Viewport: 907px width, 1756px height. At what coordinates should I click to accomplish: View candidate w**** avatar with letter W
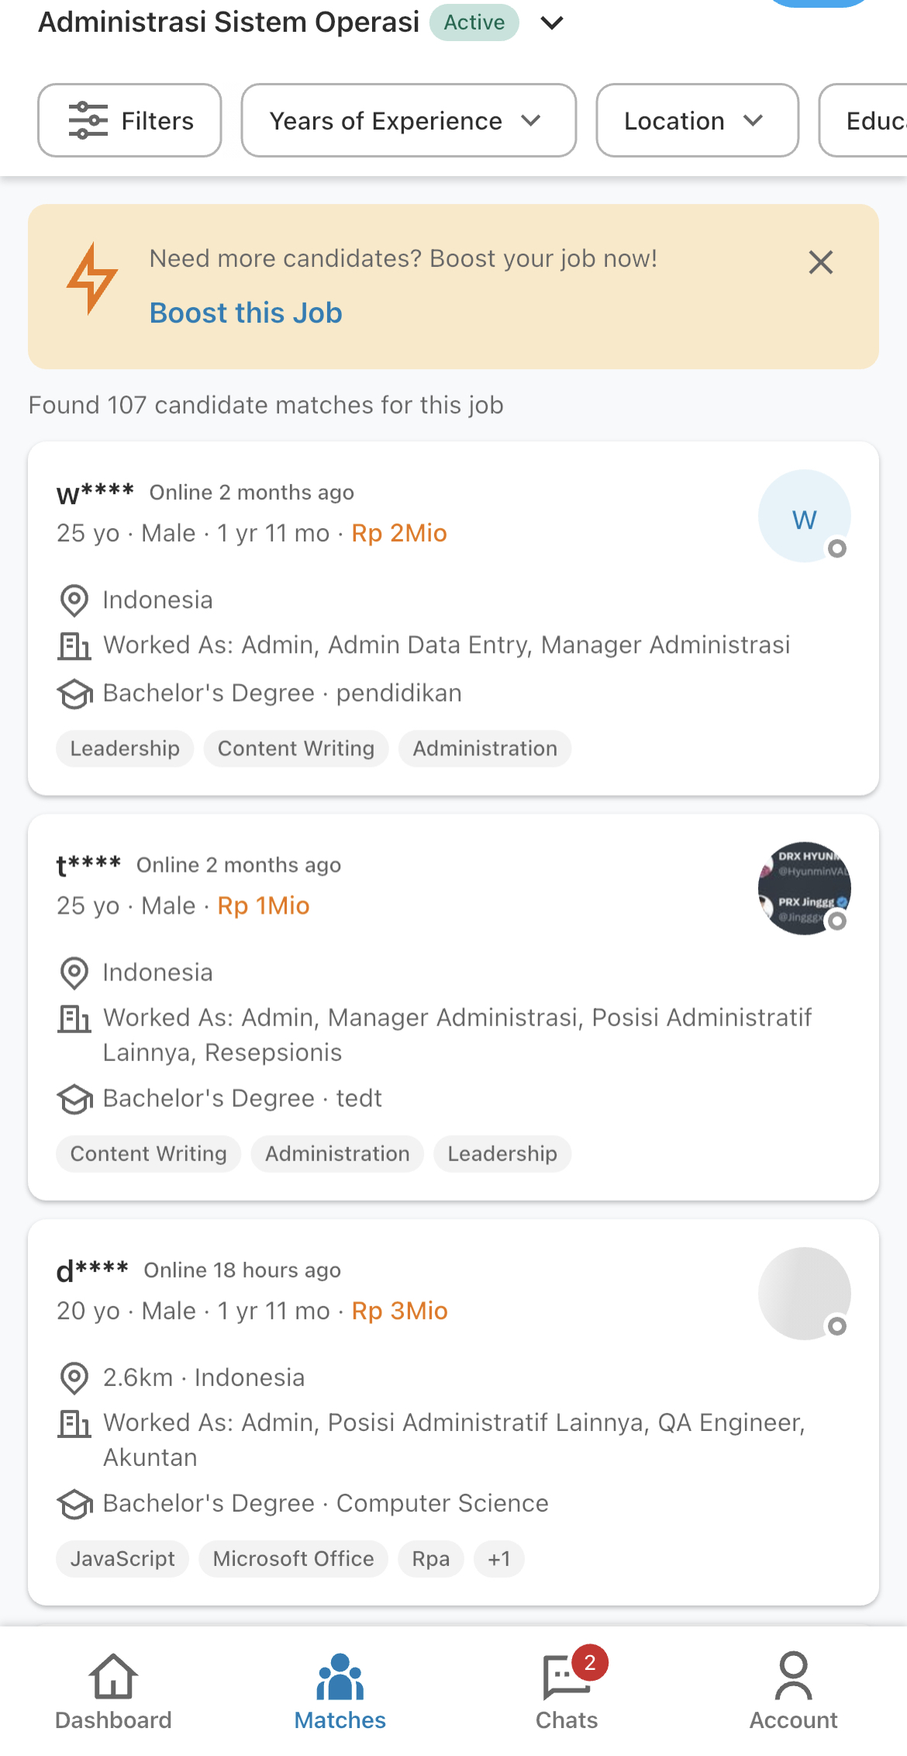[x=804, y=517]
